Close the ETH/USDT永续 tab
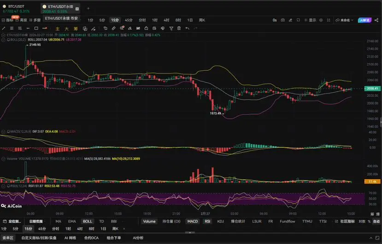The width and height of the screenshot is (382, 244). (x=77, y=9)
